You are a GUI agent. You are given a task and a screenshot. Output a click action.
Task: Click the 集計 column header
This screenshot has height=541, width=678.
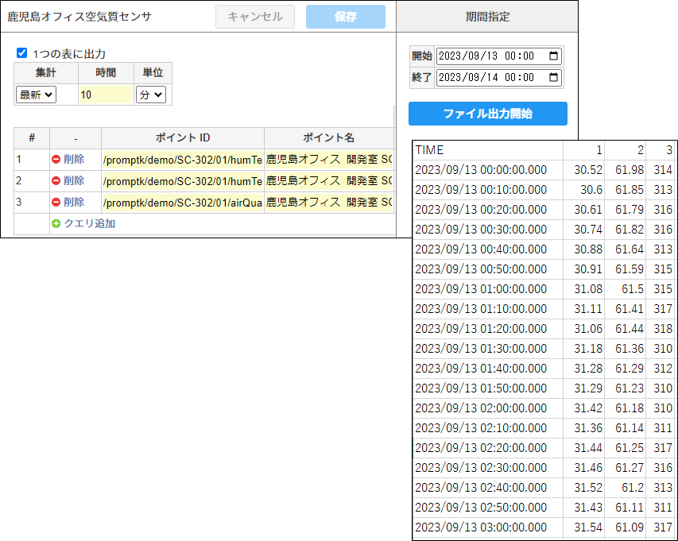click(x=46, y=72)
